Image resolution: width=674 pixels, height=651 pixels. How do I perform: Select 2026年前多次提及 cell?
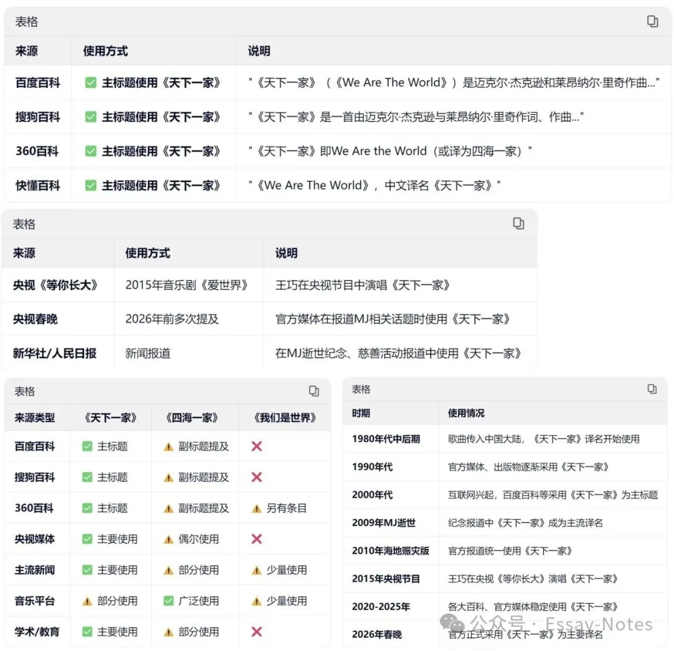tap(172, 319)
